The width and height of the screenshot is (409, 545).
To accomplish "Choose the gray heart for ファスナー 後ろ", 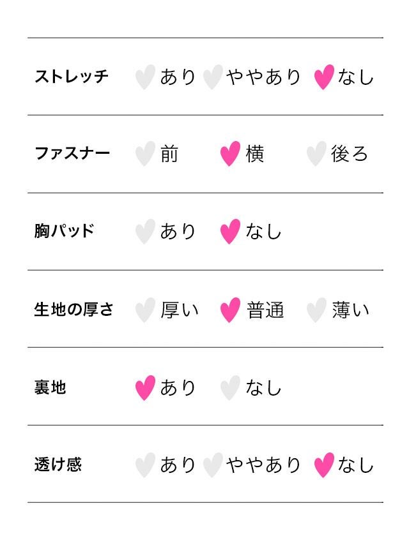I will pyautogui.click(x=316, y=154).
